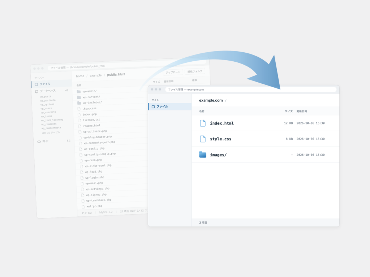Select ファイル in the front window sidebar
This screenshot has height=277, width=370.
(170, 106)
